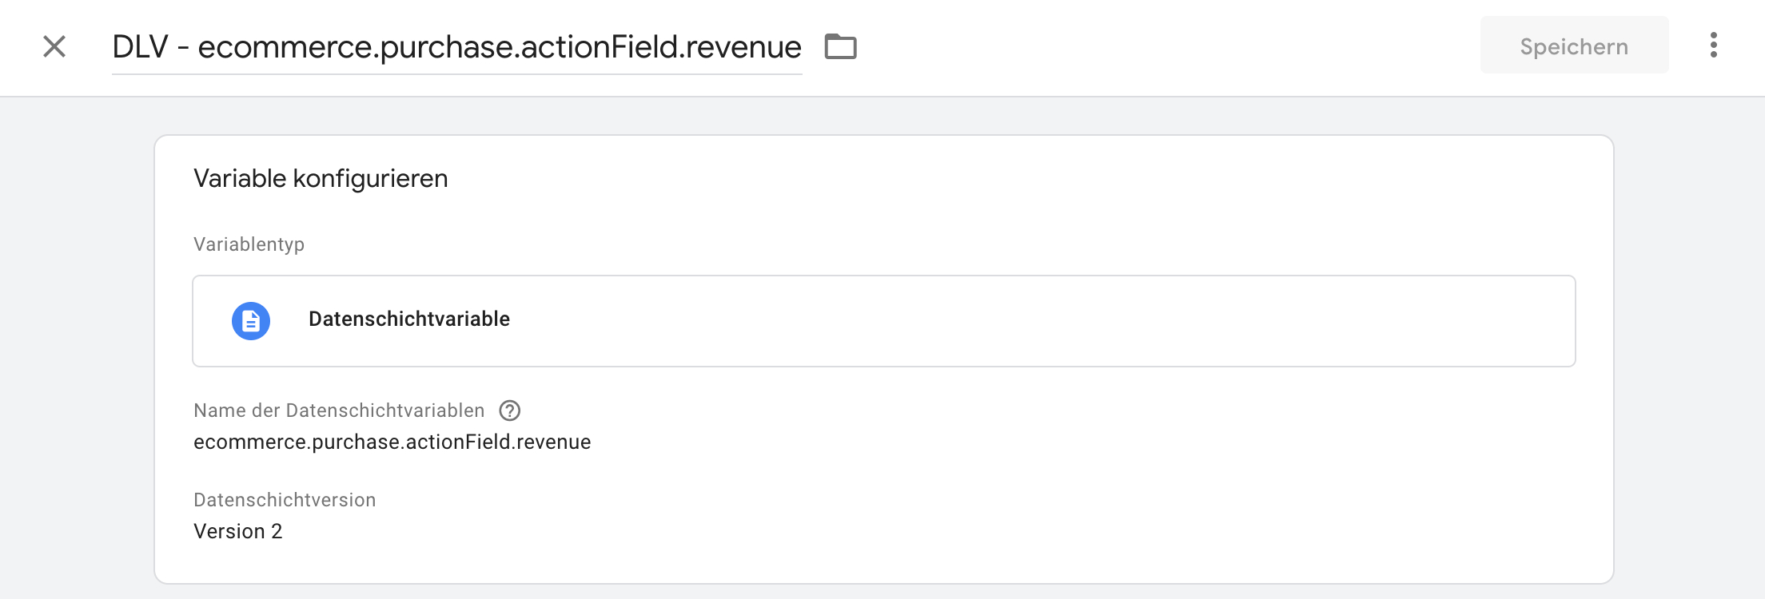Click the Name der Datenschichtvariablen label
Screen dimensions: 1765x599
(x=339, y=411)
